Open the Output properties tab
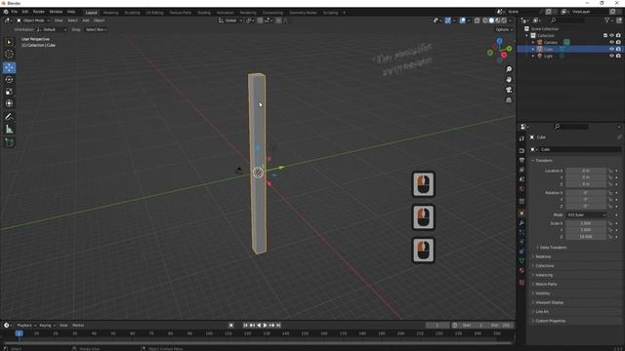The image size is (625, 351). coord(521,160)
